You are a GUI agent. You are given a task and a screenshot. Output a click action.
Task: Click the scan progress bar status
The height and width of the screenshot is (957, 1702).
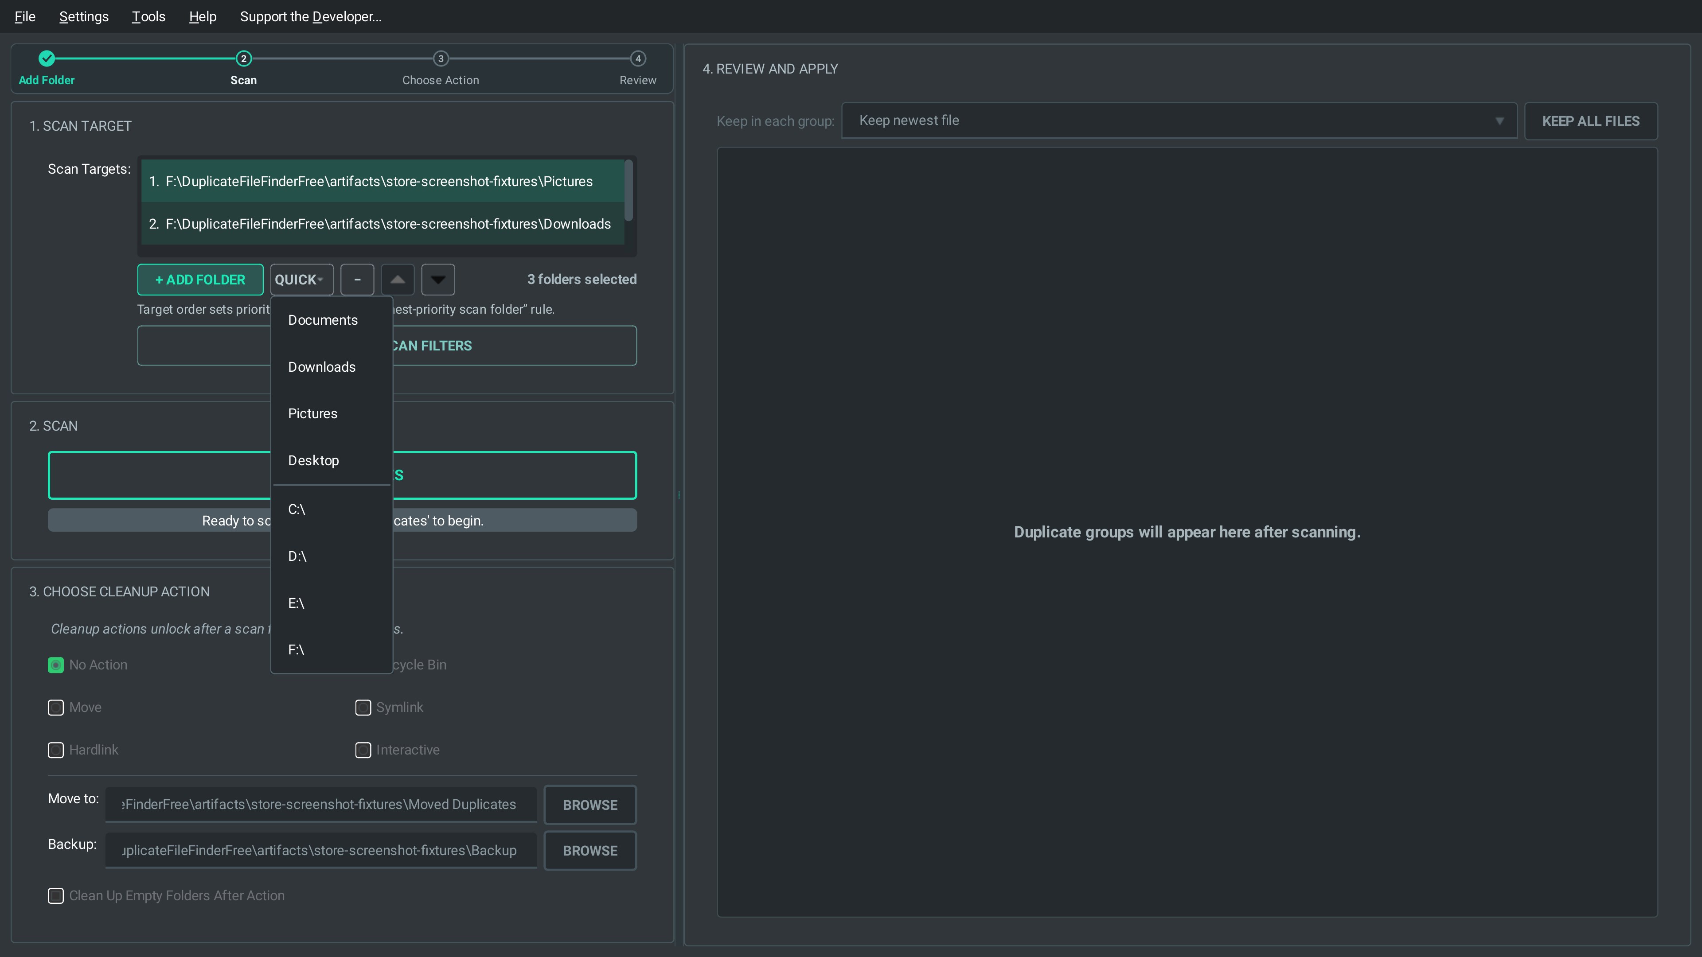[x=342, y=521]
